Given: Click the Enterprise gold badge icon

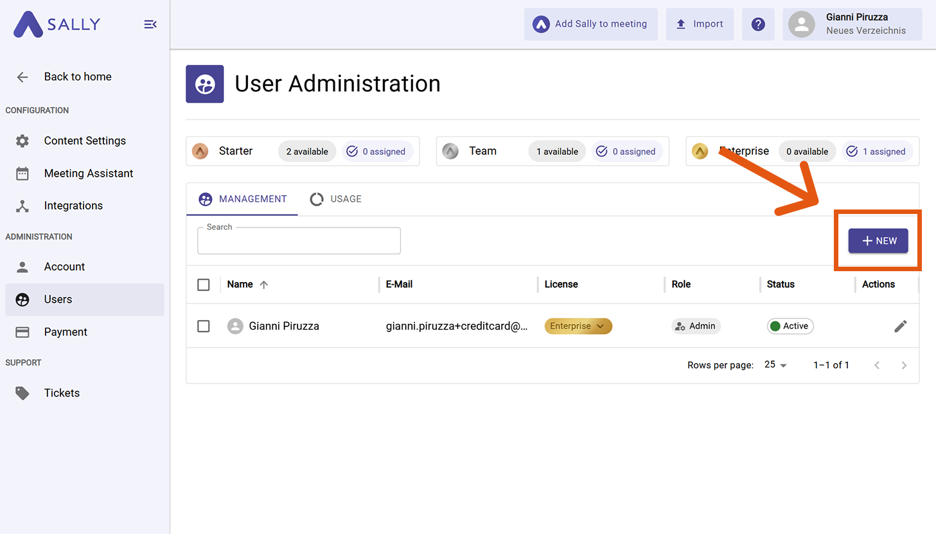Looking at the screenshot, I should click(x=700, y=151).
